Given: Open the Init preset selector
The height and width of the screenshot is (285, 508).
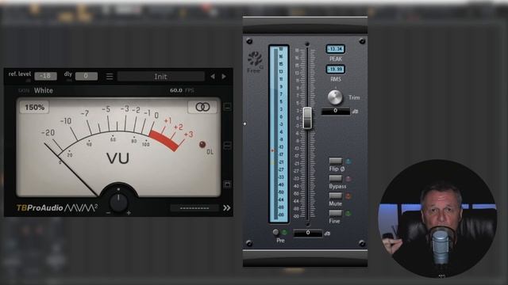Looking at the screenshot, I should (x=160, y=77).
